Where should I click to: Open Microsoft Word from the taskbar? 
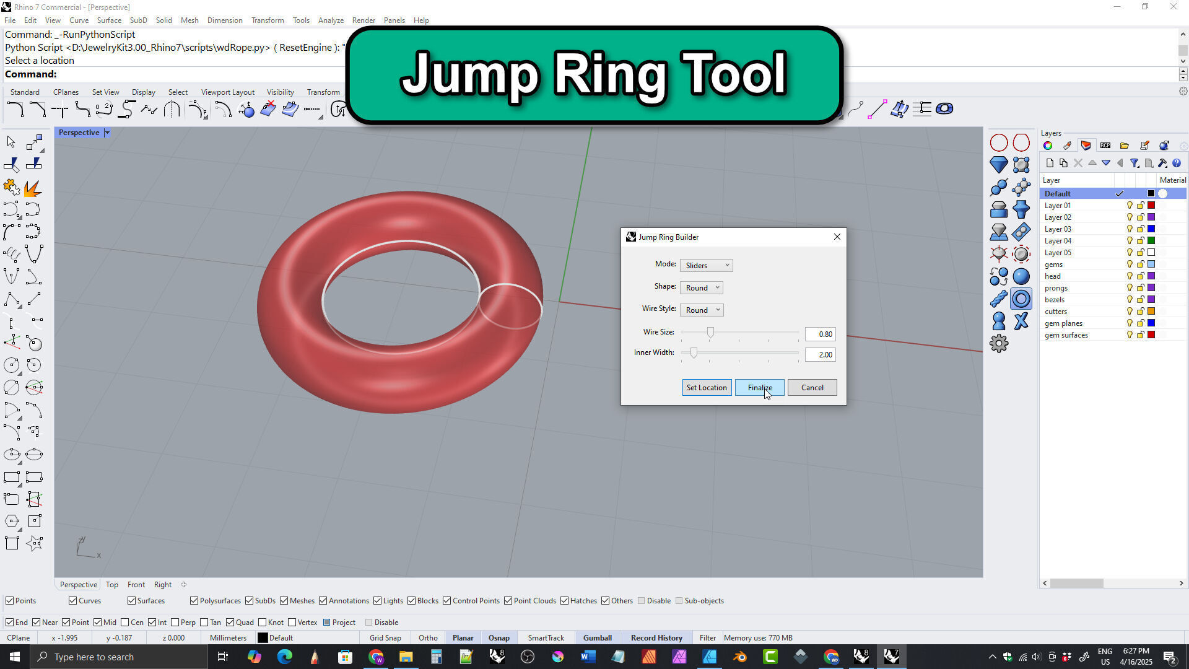pyautogui.click(x=588, y=657)
